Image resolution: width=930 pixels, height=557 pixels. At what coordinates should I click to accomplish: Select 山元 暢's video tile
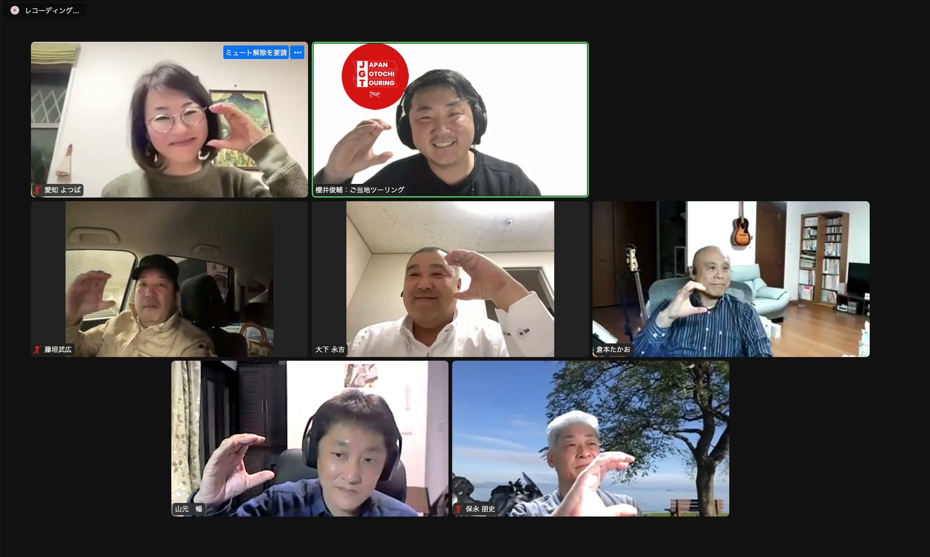pyautogui.click(x=309, y=438)
